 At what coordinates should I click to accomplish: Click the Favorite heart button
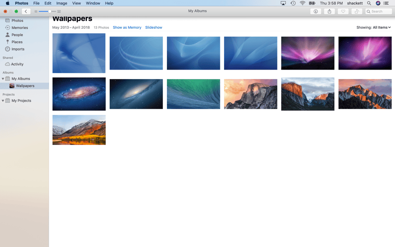click(x=343, y=11)
